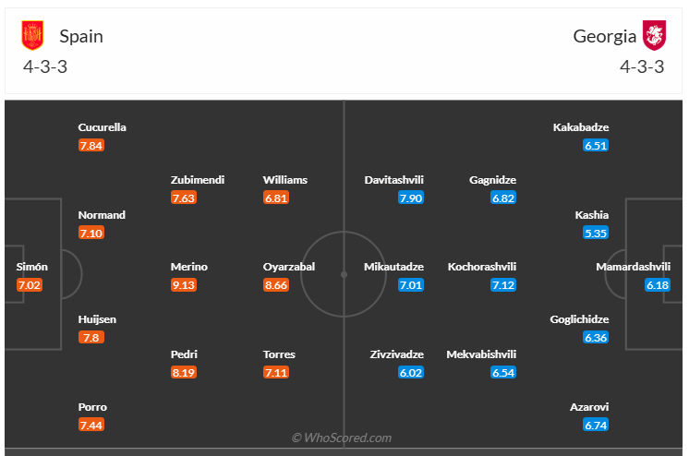Select Oyarzabal's 8.66 rating badge
The width and height of the screenshot is (689, 456).
pos(276,285)
